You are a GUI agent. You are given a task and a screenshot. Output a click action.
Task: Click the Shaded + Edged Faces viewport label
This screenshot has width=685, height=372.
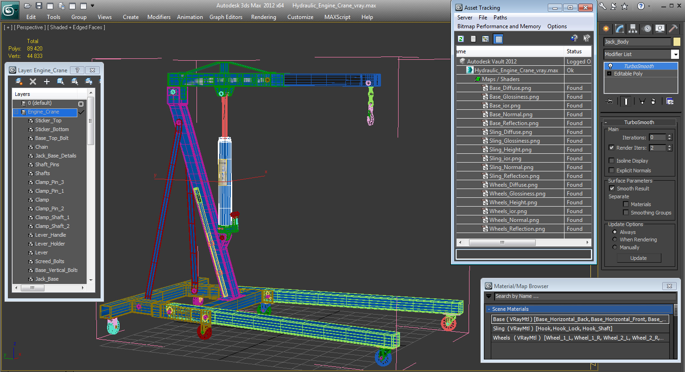tap(77, 27)
